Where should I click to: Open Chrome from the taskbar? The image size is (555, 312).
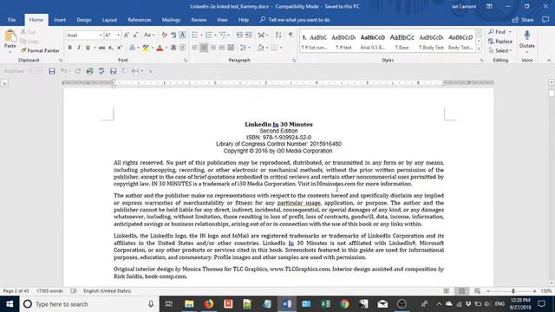point(344,304)
